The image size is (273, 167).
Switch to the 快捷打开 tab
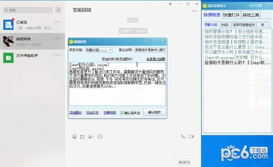click(232, 15)
